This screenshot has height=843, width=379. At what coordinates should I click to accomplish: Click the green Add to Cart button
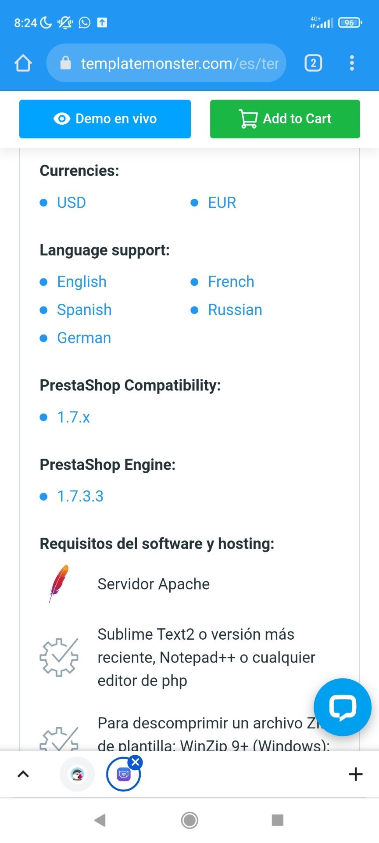pyautogui.click(x=285, y=119)
